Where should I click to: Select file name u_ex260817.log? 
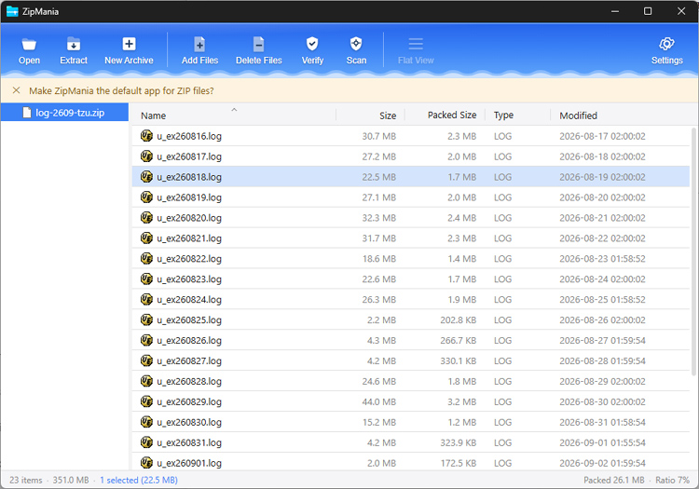tap(189, 156)
